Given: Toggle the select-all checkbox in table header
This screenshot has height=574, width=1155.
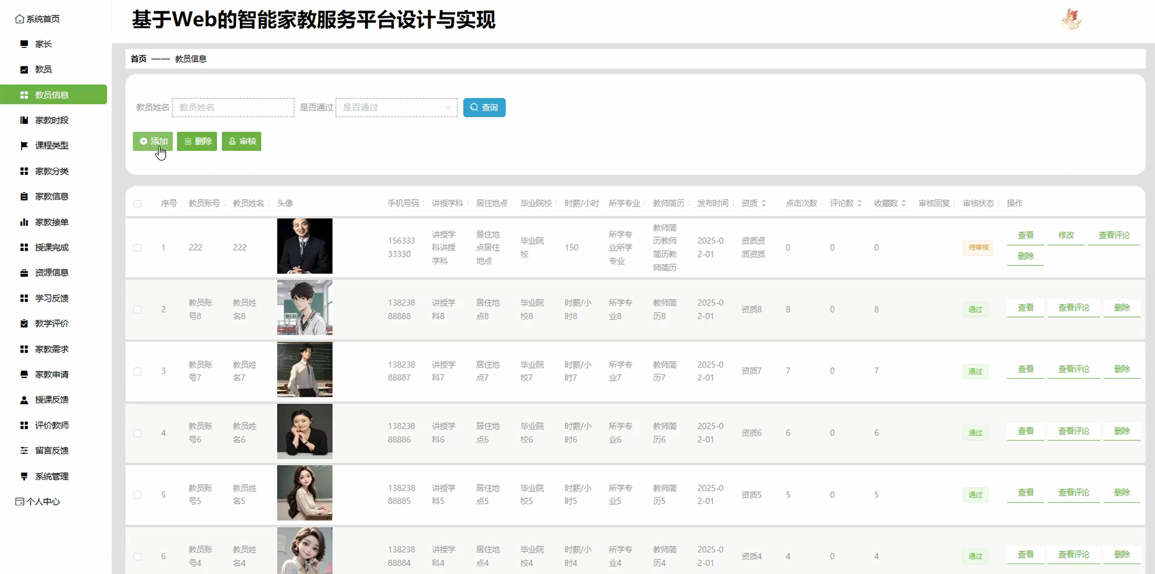Looking at the screenshot, I should coord(137,203).
